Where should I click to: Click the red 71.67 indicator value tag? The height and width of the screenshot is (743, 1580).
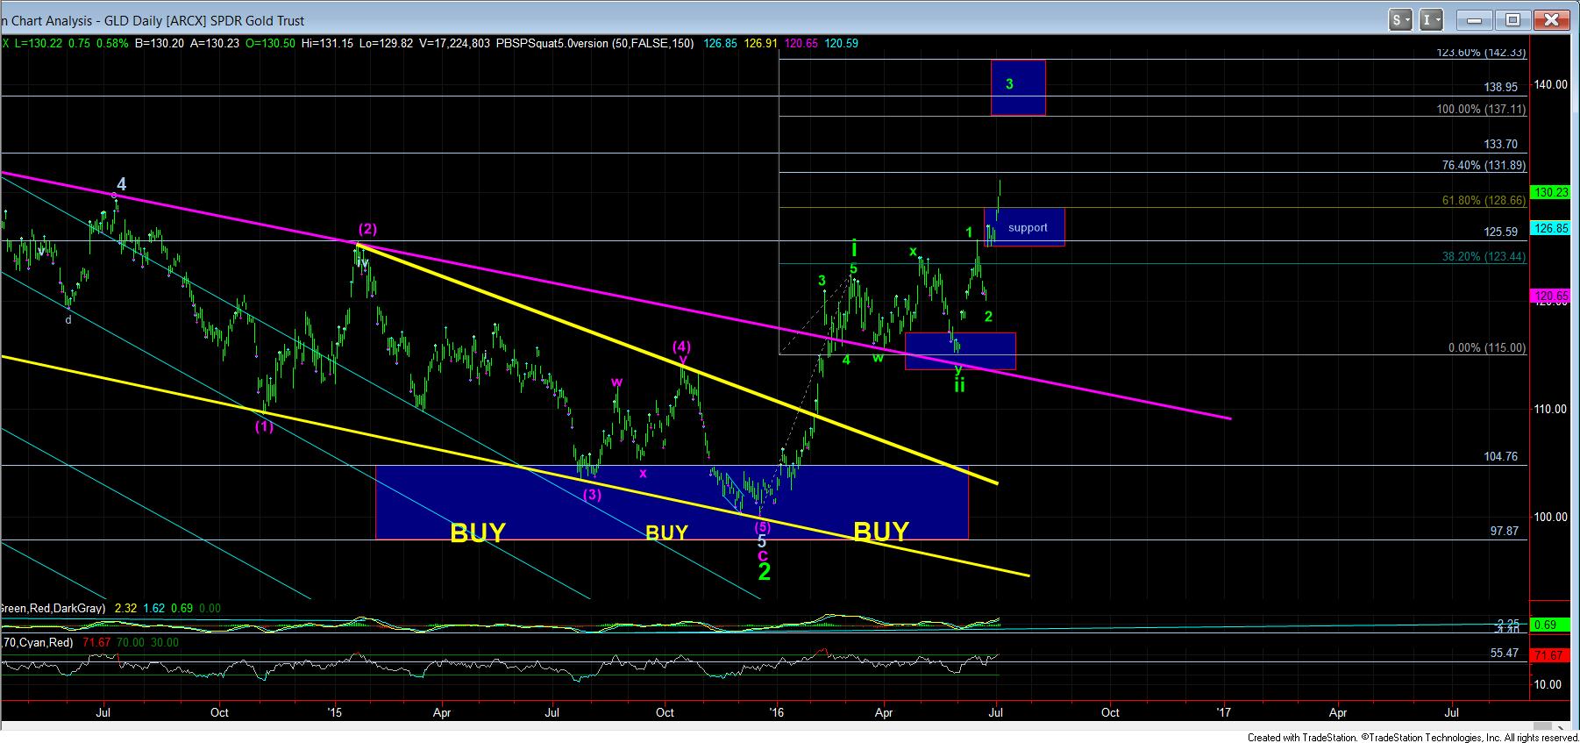tap(1553, 655)
